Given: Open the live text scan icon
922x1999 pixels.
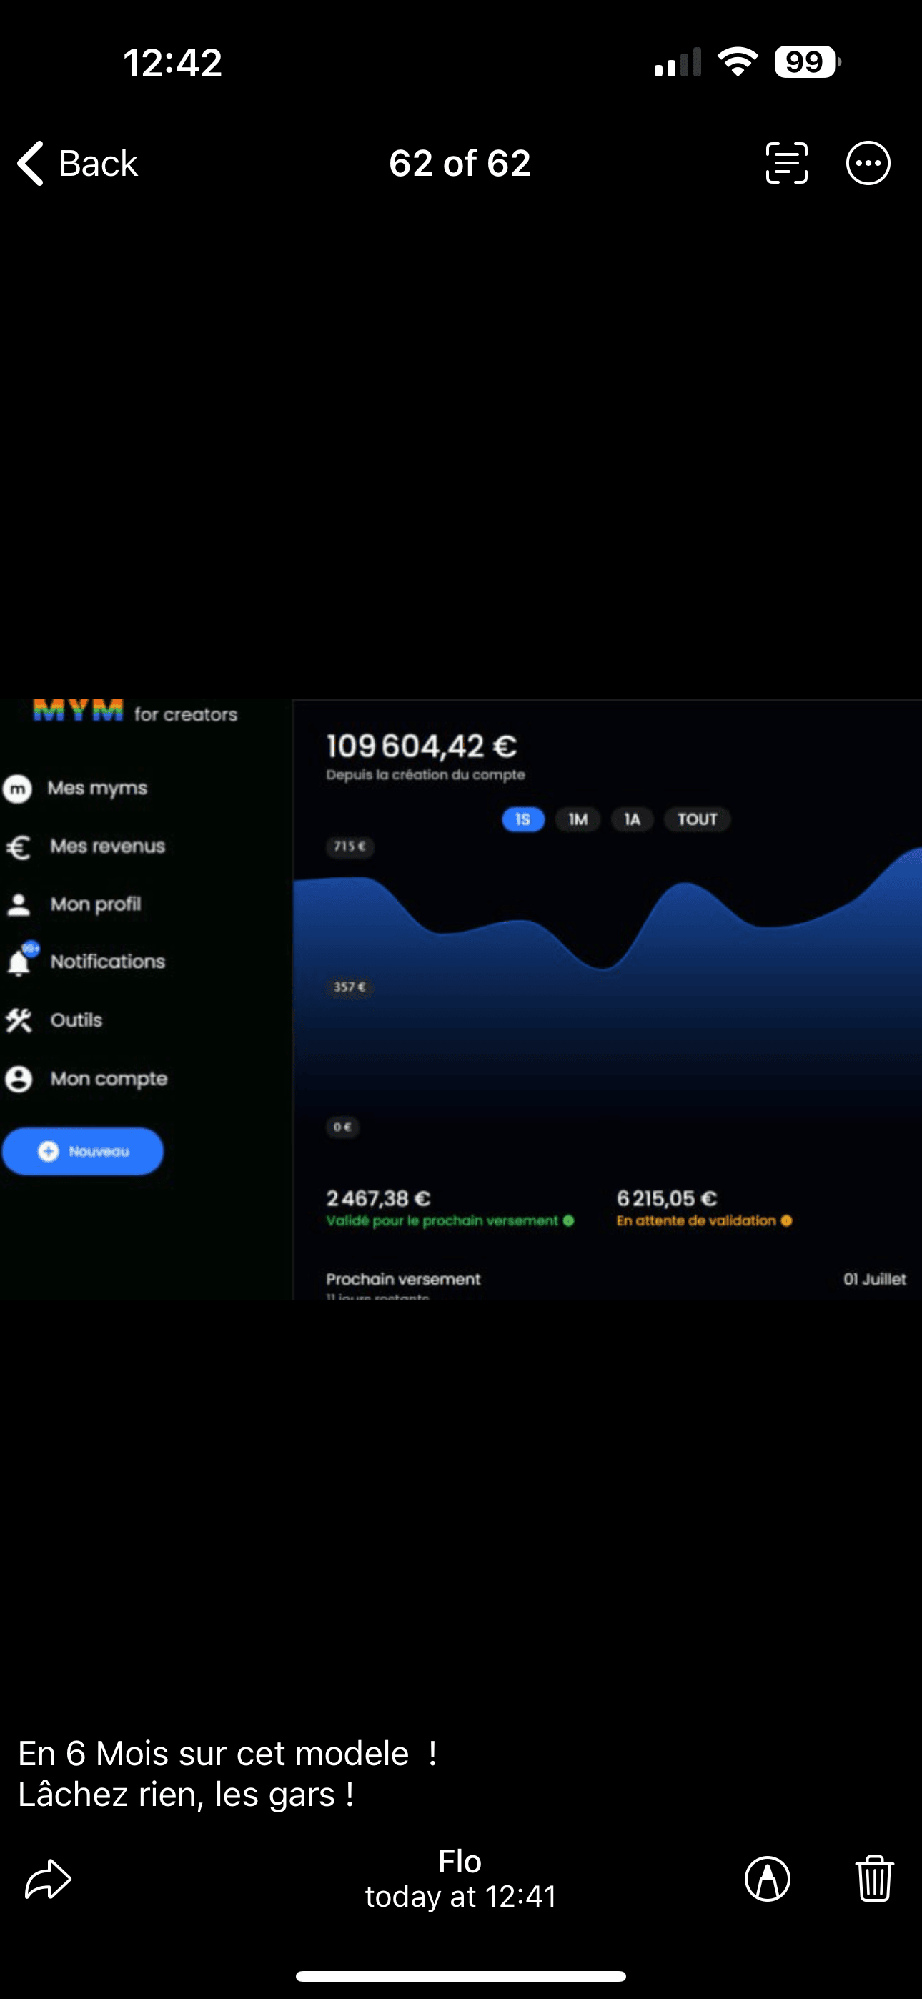Looking at the screenshot, I should 786,164.
